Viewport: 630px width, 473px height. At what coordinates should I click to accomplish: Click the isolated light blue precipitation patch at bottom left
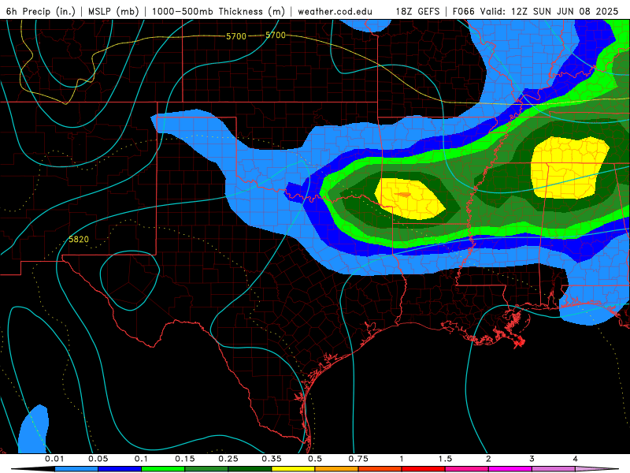pos(34,429)
